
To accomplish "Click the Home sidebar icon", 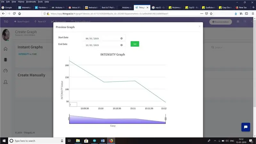I will pos(5,49).
